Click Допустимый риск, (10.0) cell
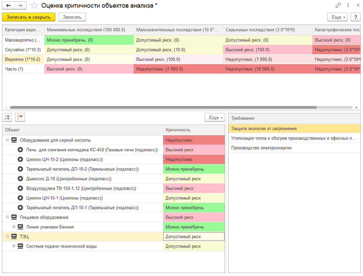Viewport: 363px width, 276px height. pos(178,50)
